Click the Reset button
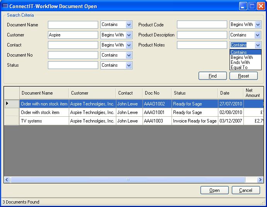 point(243,76)
